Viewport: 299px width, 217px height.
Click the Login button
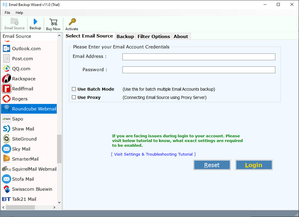tap(254, 165)
